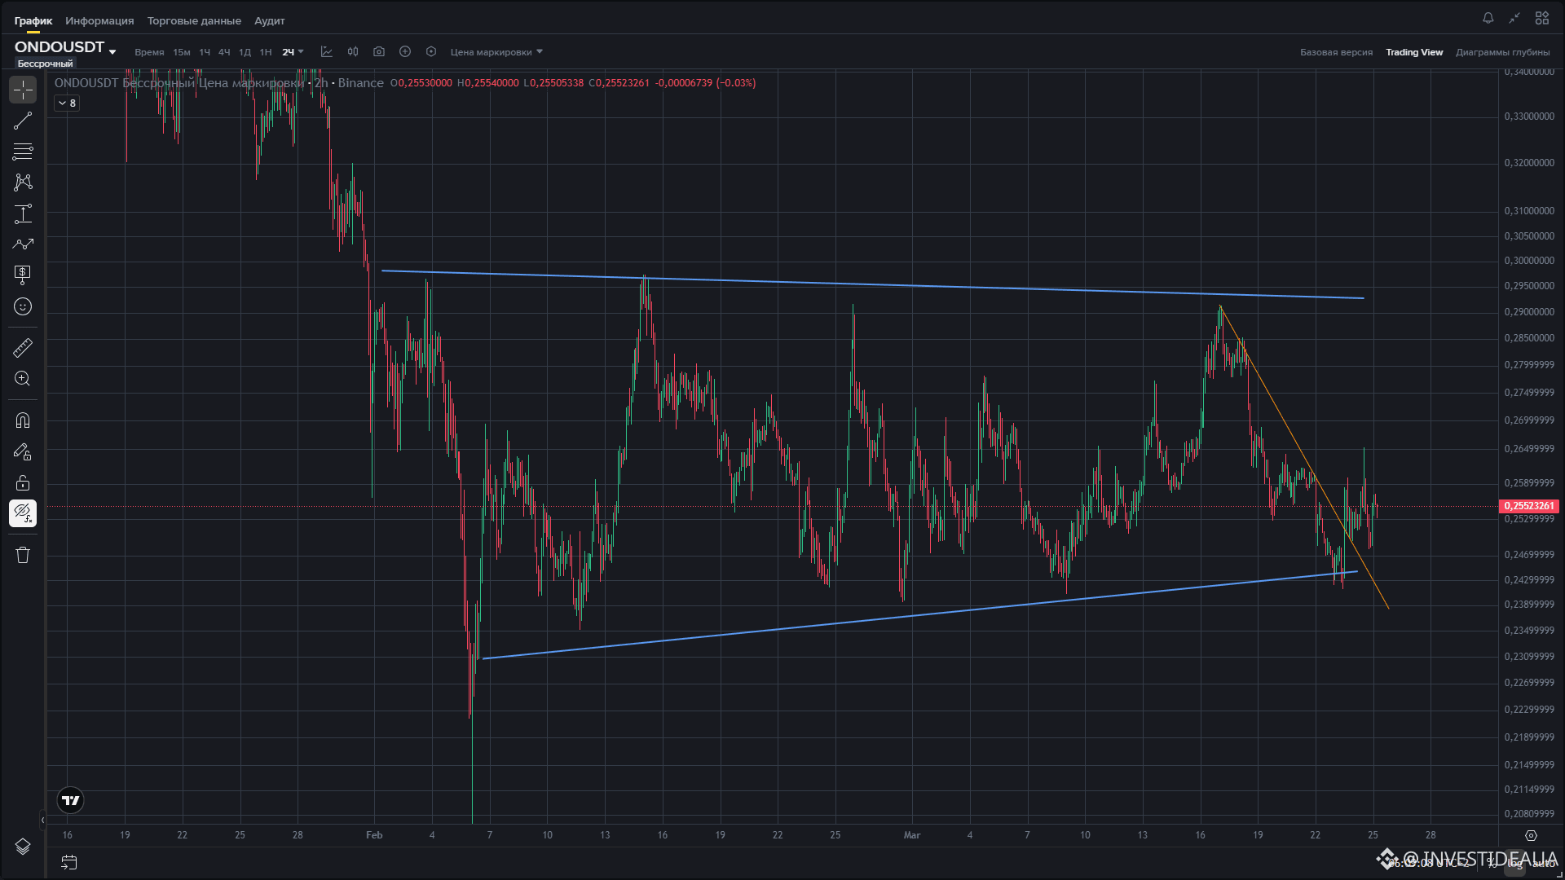Toggle hide all drawings eye tool

pos(23,513)
